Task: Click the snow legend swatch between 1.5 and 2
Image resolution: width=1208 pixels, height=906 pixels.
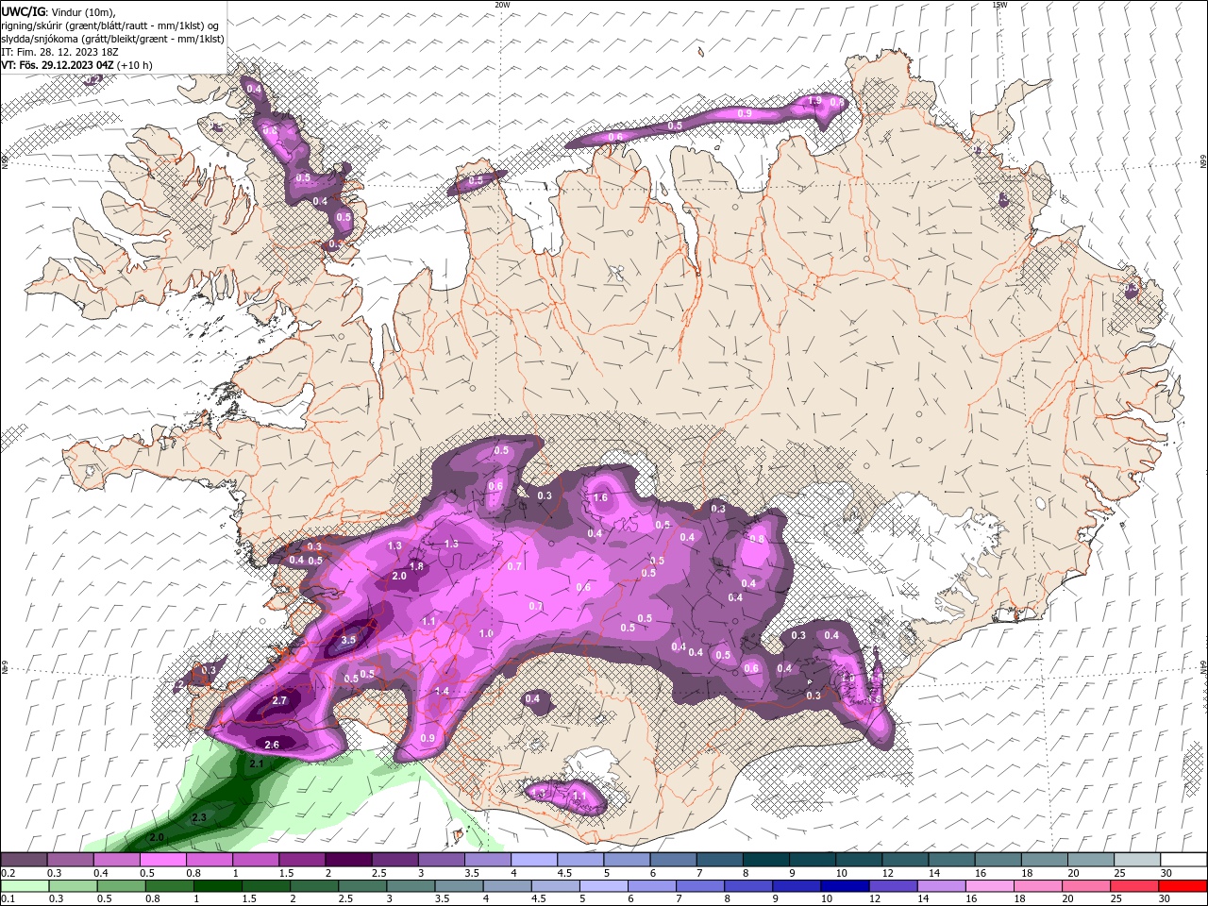Action: click(x=302, y=860)
